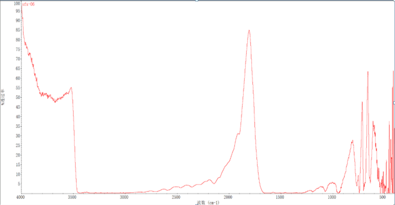Click the top-center resize handle of chart
395x205 pixels.
tap(197, 1)
